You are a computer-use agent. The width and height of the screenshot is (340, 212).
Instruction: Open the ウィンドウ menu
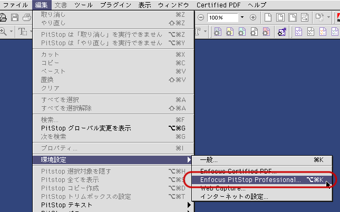pos(173,5)
